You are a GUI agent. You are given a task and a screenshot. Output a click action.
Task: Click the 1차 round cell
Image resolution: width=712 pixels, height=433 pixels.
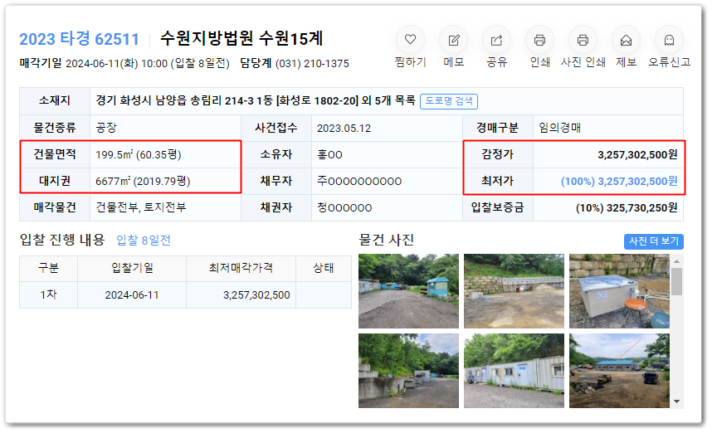[x=48, y=294]
